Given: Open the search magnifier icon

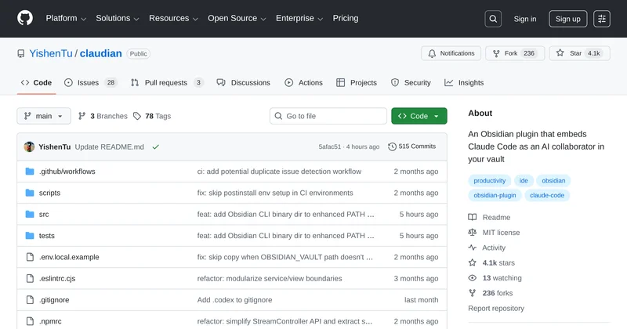Looking at the screenshot, I should 492,19.
